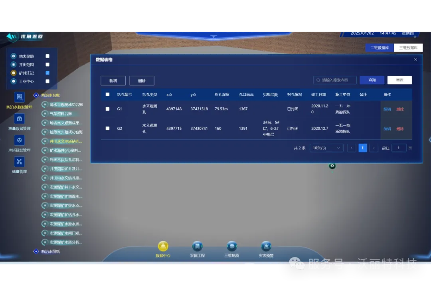The height and width of the screenshot is (281, 431).
Task: Enable the 地表显隐 checkbox
Action: [x=47, y=56]
